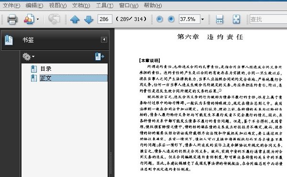Click the printer icon in toolbar

coord(12,19)
